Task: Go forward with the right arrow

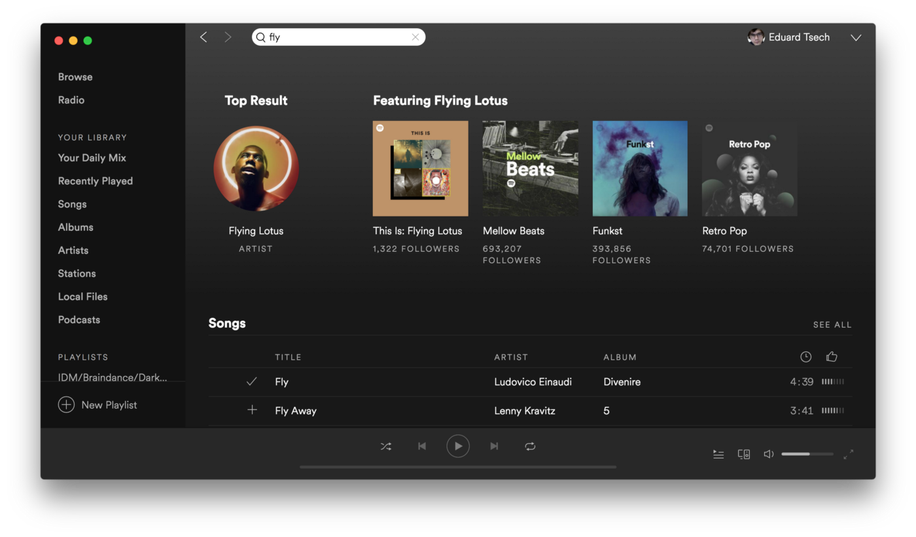Action: point(228,37)
